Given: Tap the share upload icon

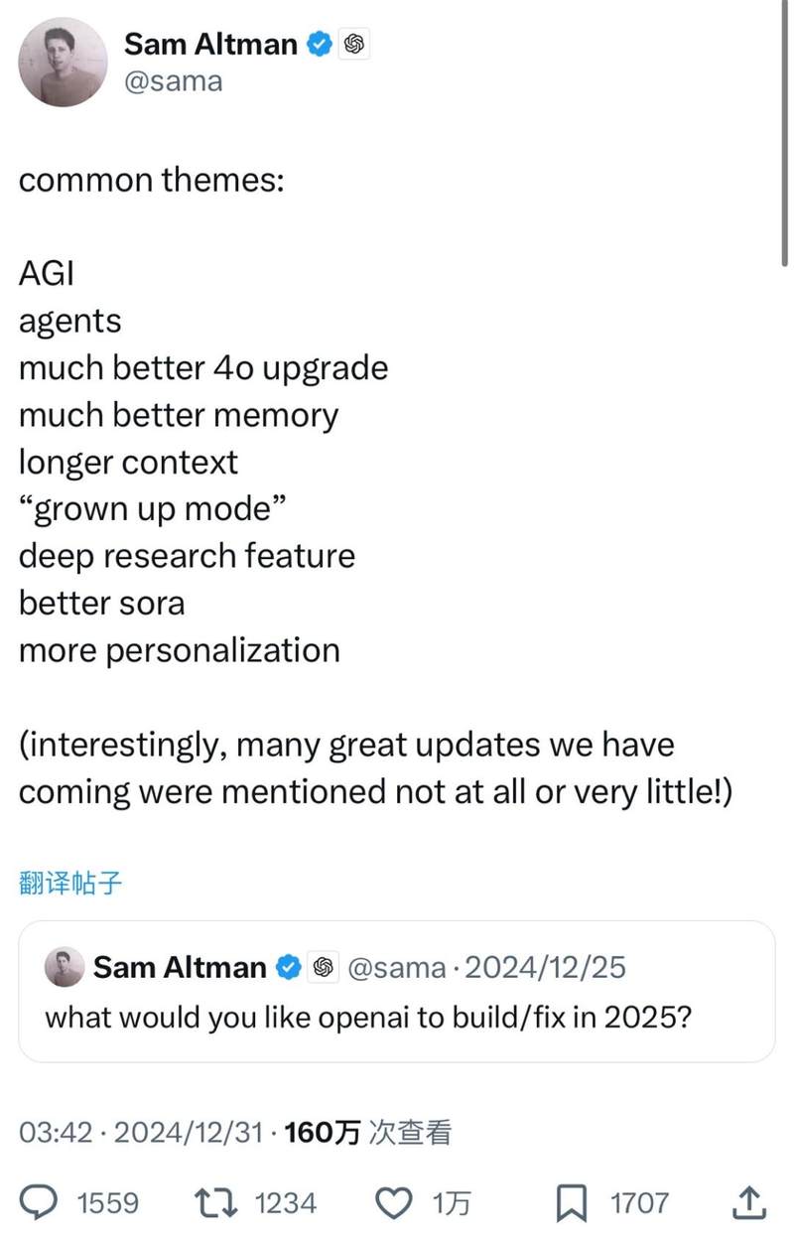Looking at the screenshot, I should click(750, 1203).
